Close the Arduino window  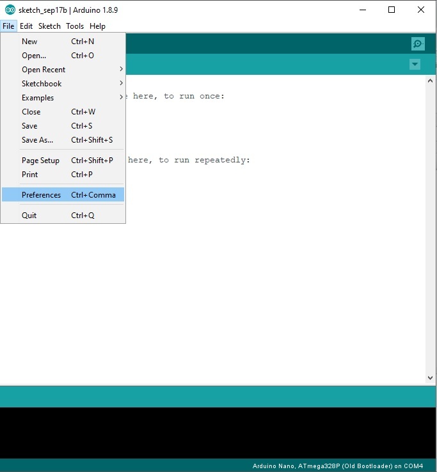tap(421, 10)
